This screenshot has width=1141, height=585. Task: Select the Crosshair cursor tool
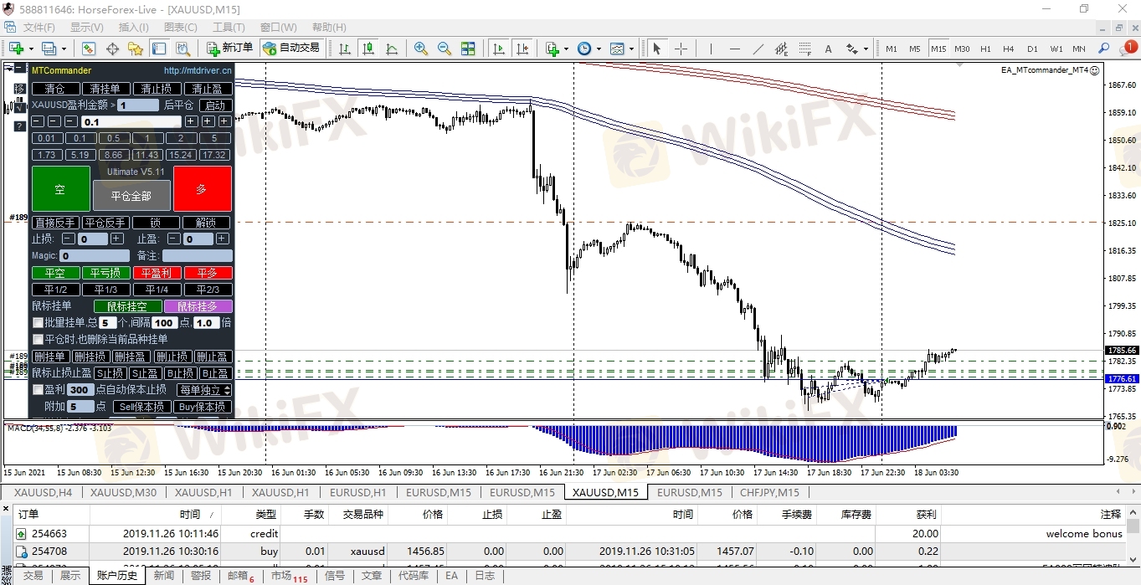coord(681,49)
